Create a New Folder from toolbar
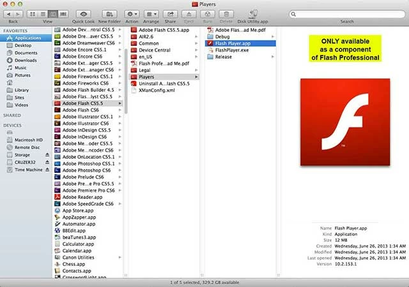This screenshot has width=409, height=287. tap(109, 14)
